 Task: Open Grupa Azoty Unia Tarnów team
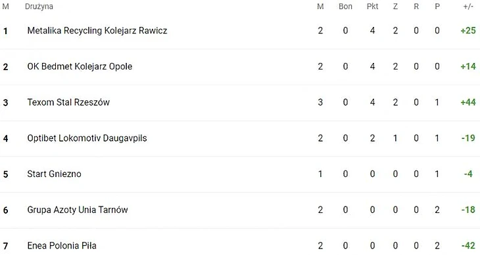(78, 210)
